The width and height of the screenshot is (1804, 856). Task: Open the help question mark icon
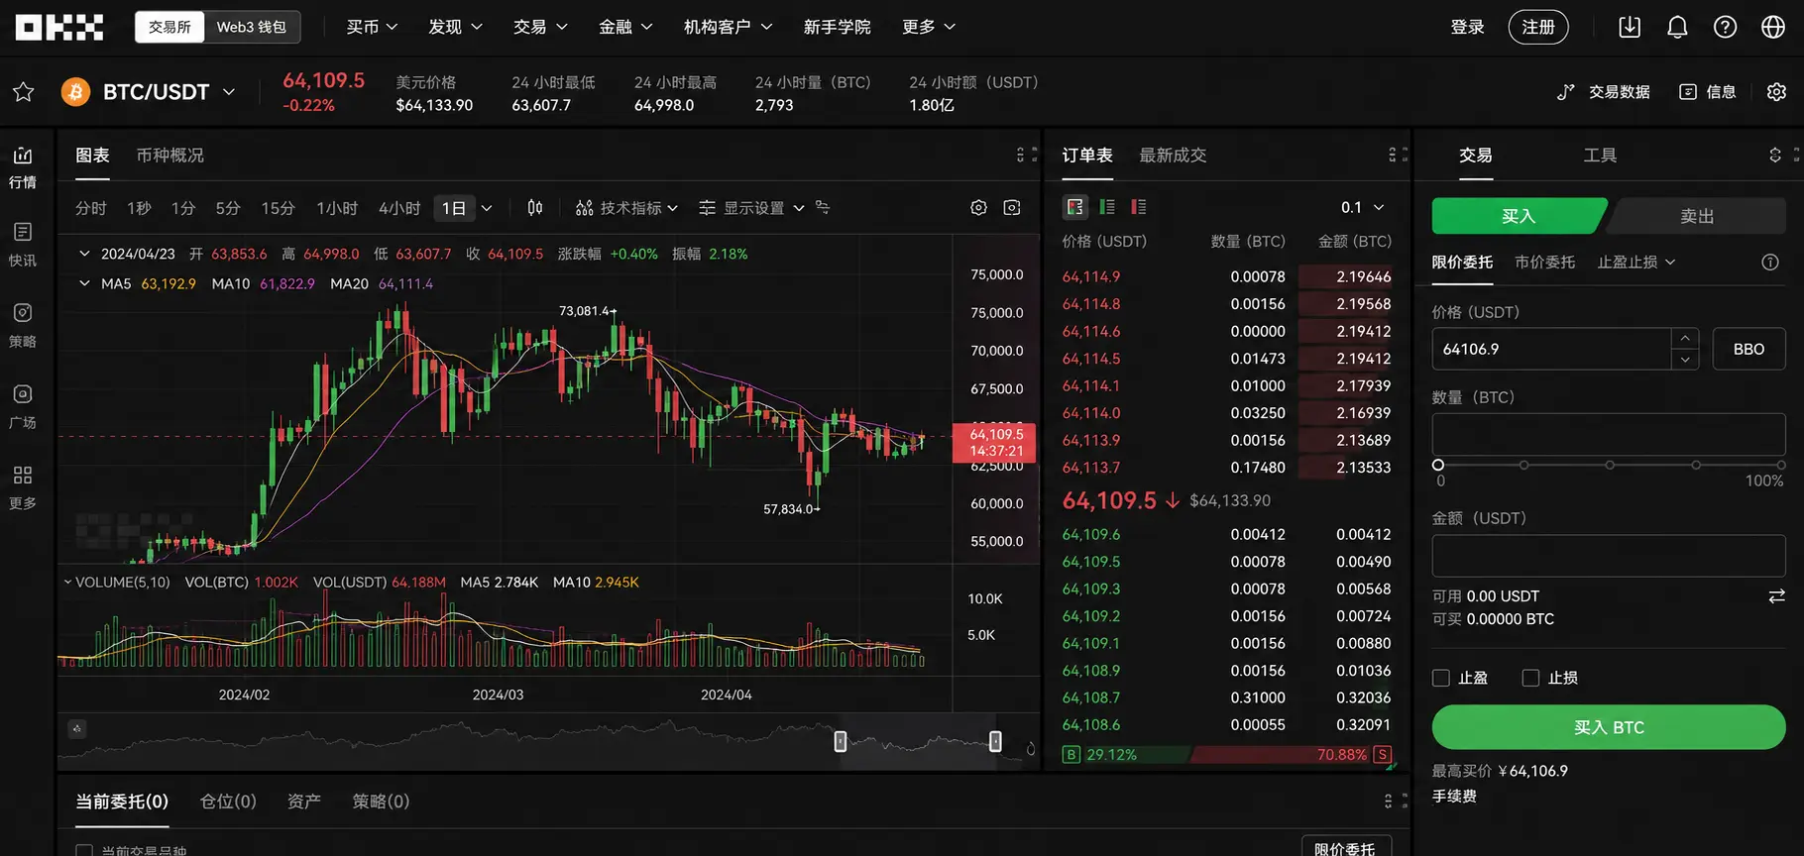pyautogui.click(x=1725, y=27)
